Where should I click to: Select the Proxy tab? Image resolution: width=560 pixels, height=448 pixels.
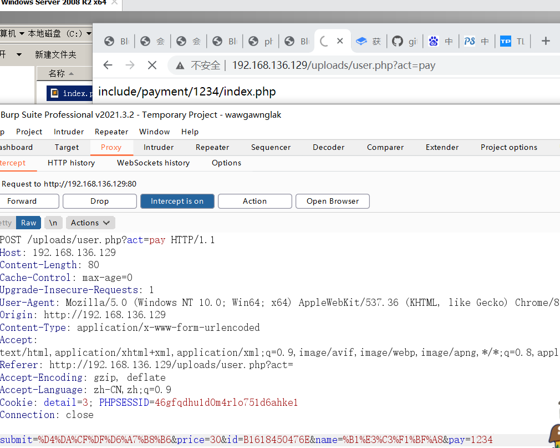[111, 147]
